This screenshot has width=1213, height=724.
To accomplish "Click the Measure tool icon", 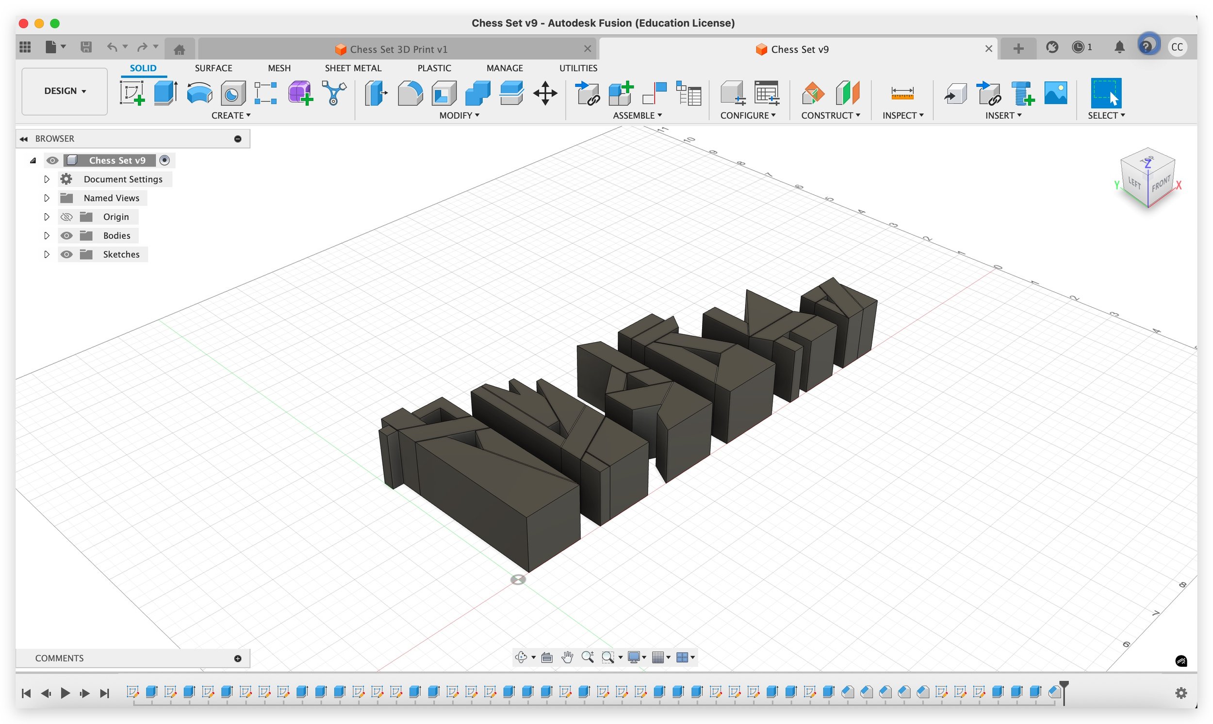I will [x=902, y=93].
